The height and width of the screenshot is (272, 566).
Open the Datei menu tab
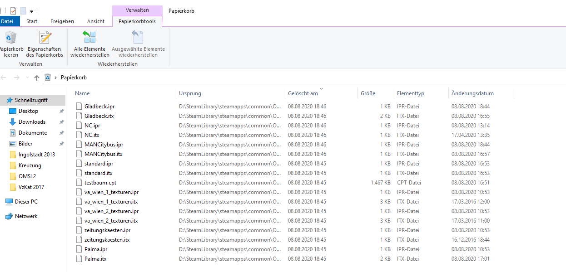8,21
